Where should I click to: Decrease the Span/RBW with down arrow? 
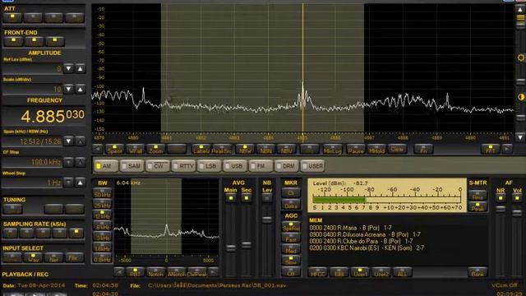coord(68,141)
